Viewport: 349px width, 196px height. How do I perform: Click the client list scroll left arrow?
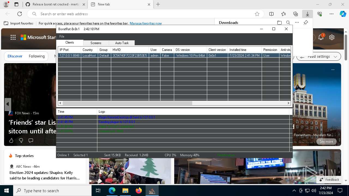[x=60, y=103]
